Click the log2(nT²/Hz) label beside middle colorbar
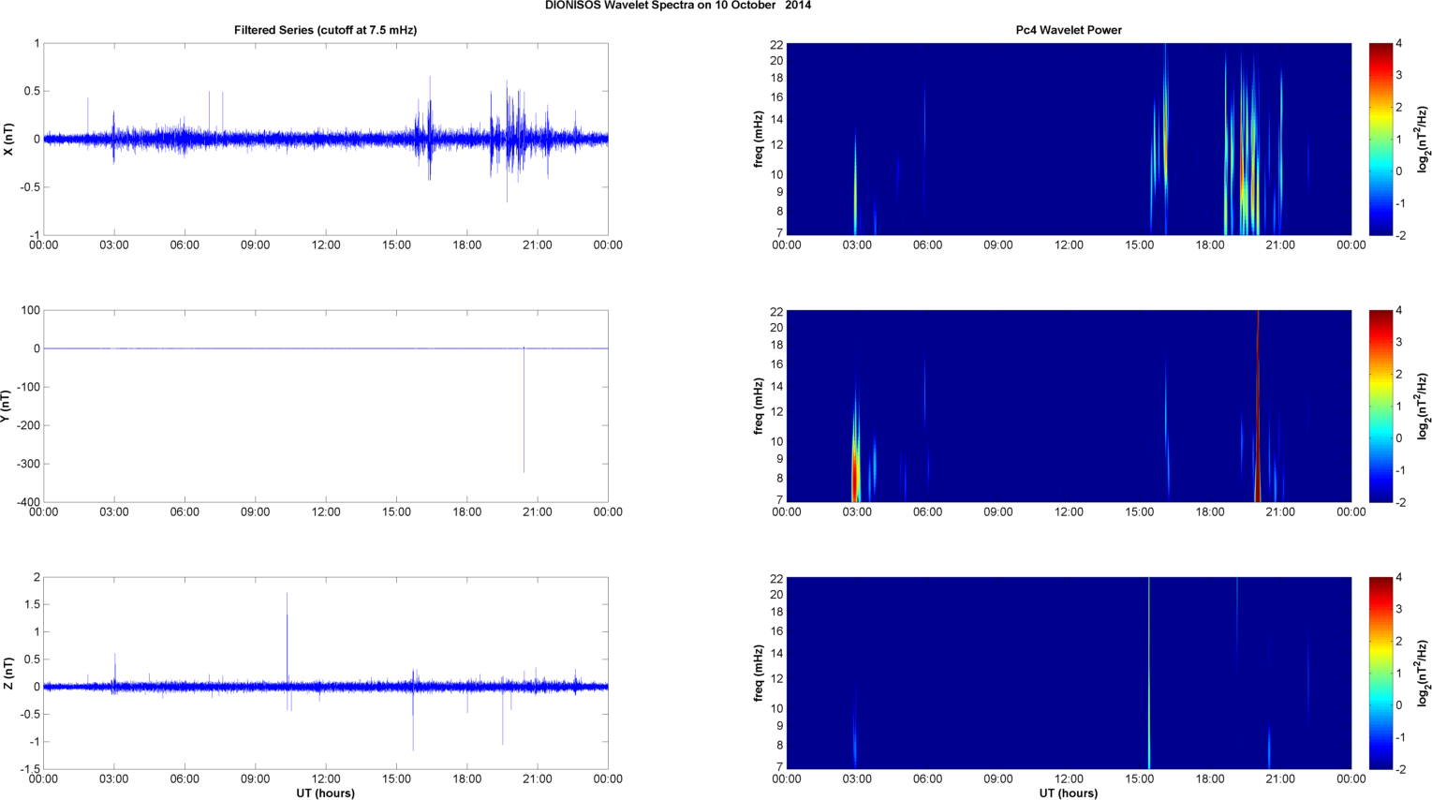Viewport: 1432px width, 800px height. [1423, 406]
